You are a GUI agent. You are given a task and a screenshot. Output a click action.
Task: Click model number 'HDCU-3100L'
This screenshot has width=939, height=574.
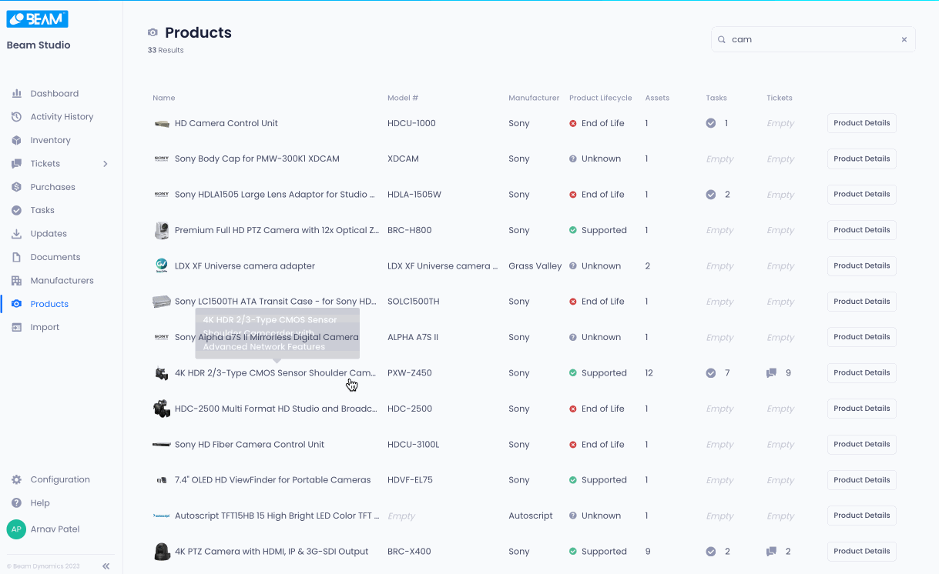pos(413,445)
